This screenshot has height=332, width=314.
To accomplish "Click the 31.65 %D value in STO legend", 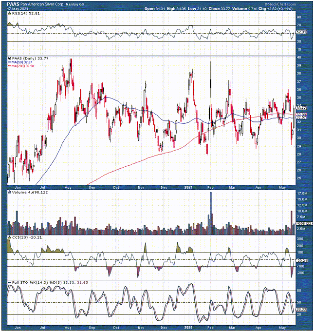I will (82, 283).
